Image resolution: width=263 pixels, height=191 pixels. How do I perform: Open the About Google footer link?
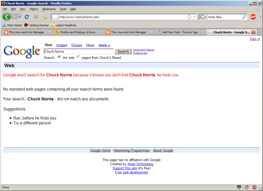[x=163, y=150]
